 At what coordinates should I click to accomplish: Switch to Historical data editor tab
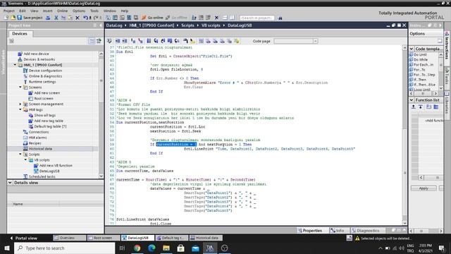(205, 238)
